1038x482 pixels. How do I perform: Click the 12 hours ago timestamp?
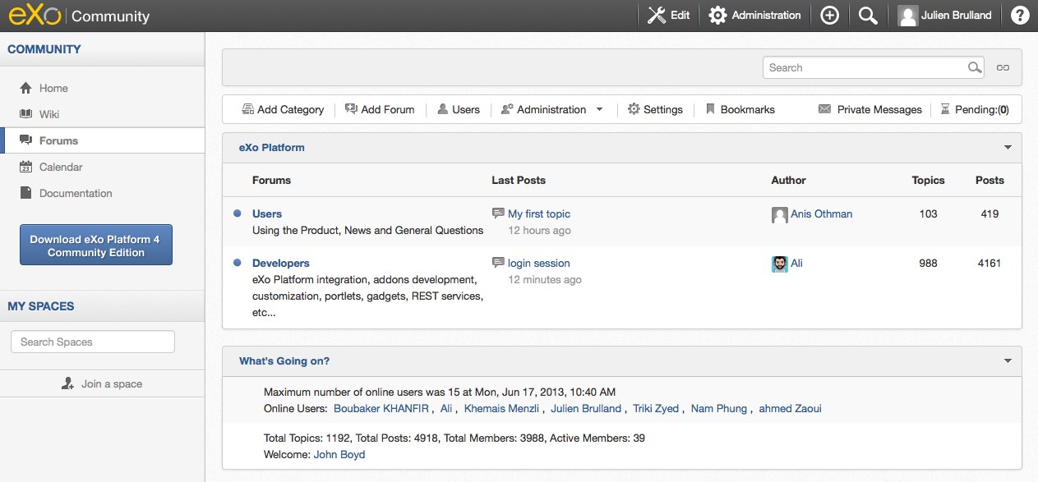point(539,230)
